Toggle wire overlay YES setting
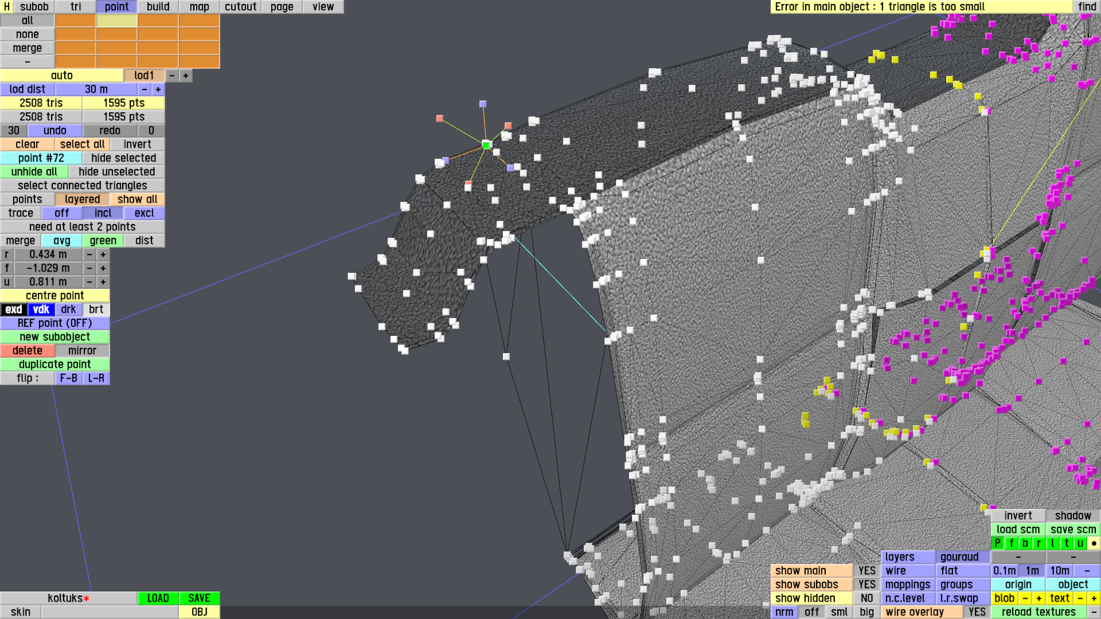 977,612
